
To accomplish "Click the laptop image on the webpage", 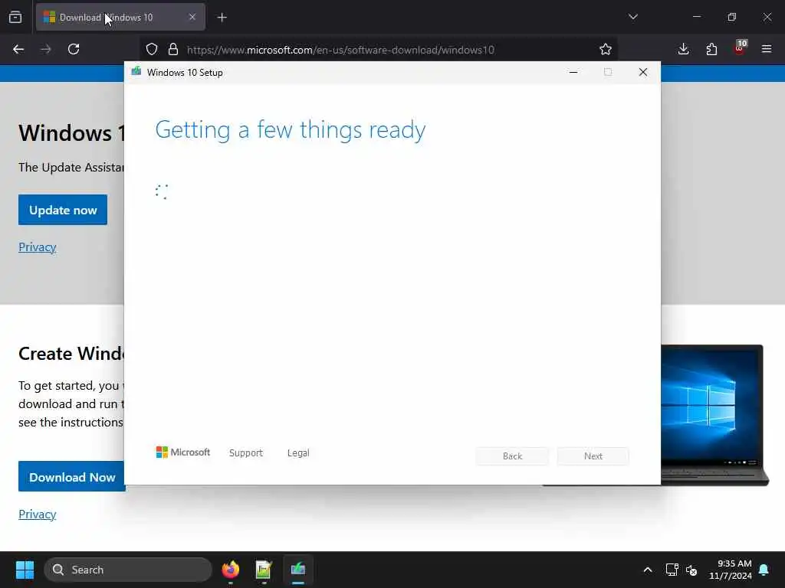I will (715, 415).
